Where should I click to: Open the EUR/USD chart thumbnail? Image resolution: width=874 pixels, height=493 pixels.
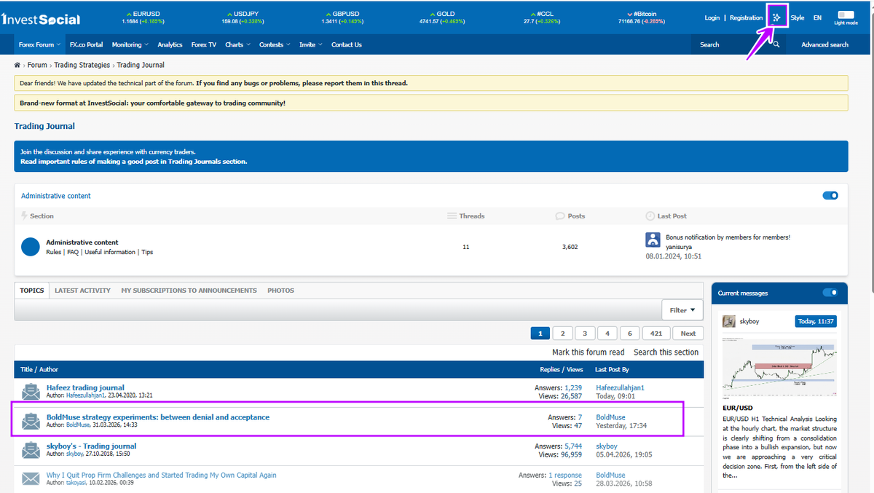pos(779,366)
